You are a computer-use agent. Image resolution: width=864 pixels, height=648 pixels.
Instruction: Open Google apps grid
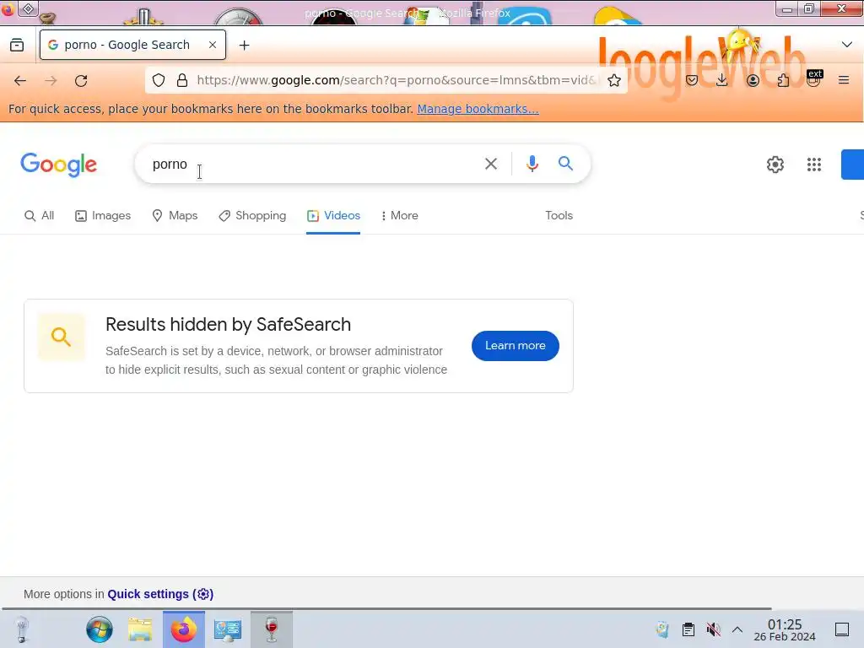[814, 165]
